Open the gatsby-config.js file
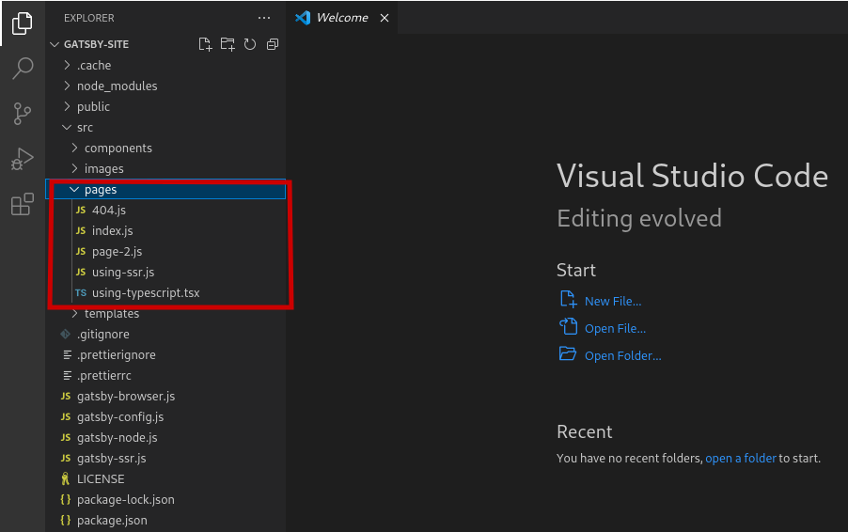The image size is (848, 532). click(x=119, y=416)
